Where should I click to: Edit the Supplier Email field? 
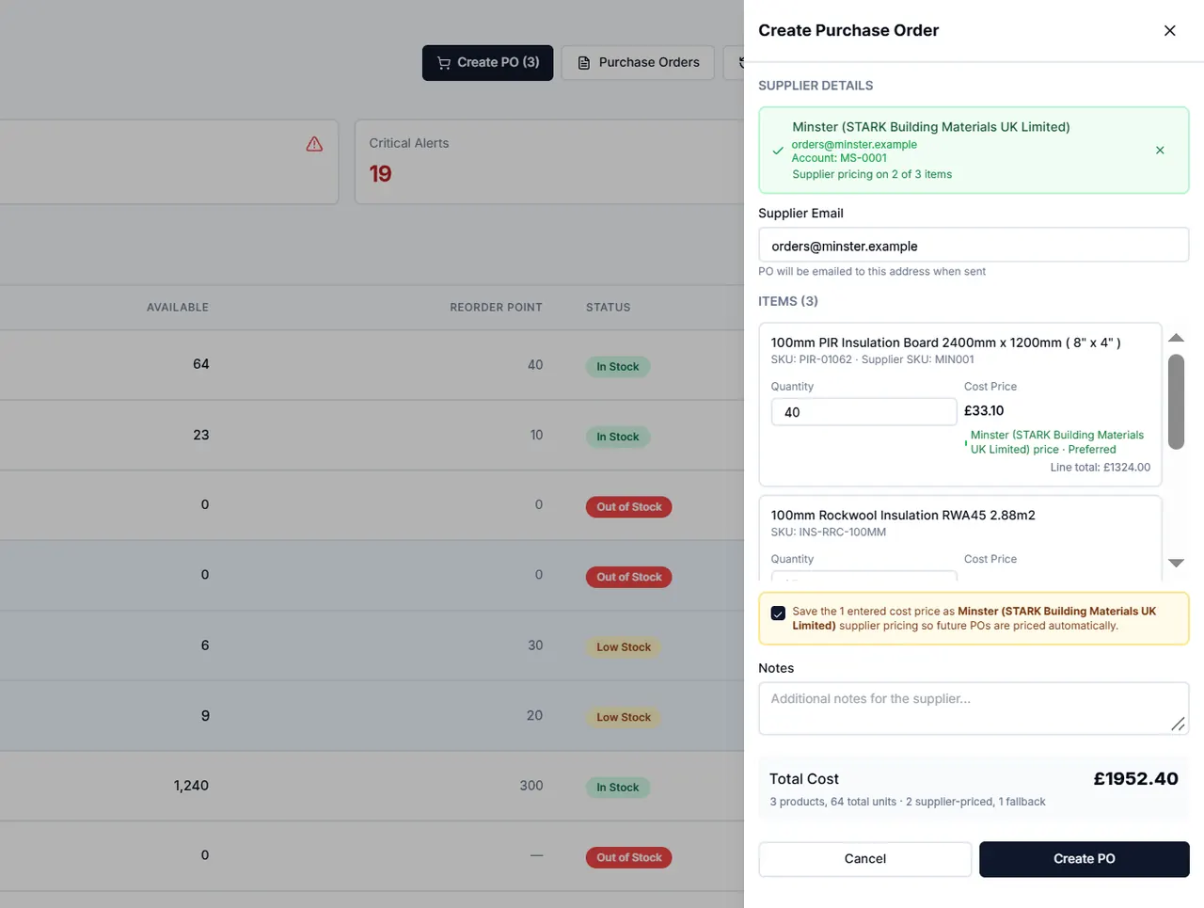click(x=974, y=246)
